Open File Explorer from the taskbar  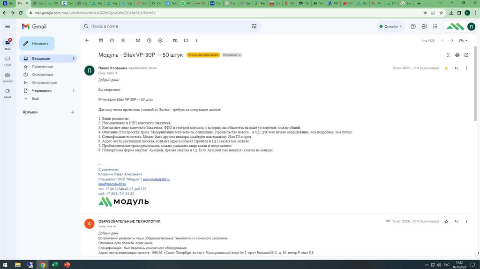click(18, 265)
